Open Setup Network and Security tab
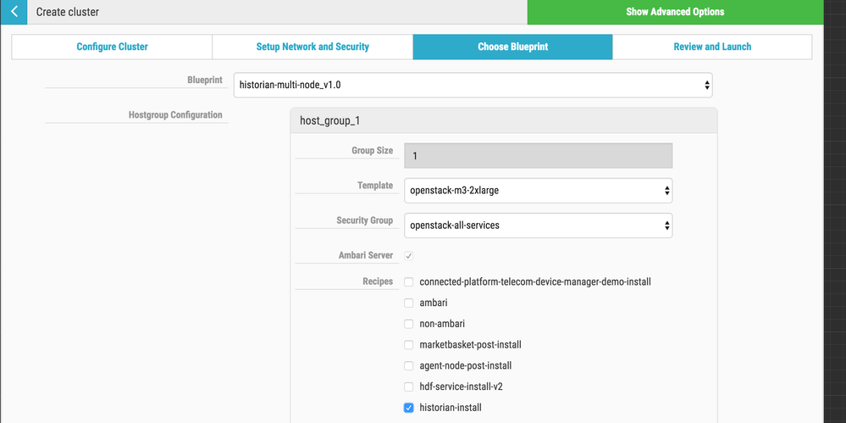 click(312, 47)
